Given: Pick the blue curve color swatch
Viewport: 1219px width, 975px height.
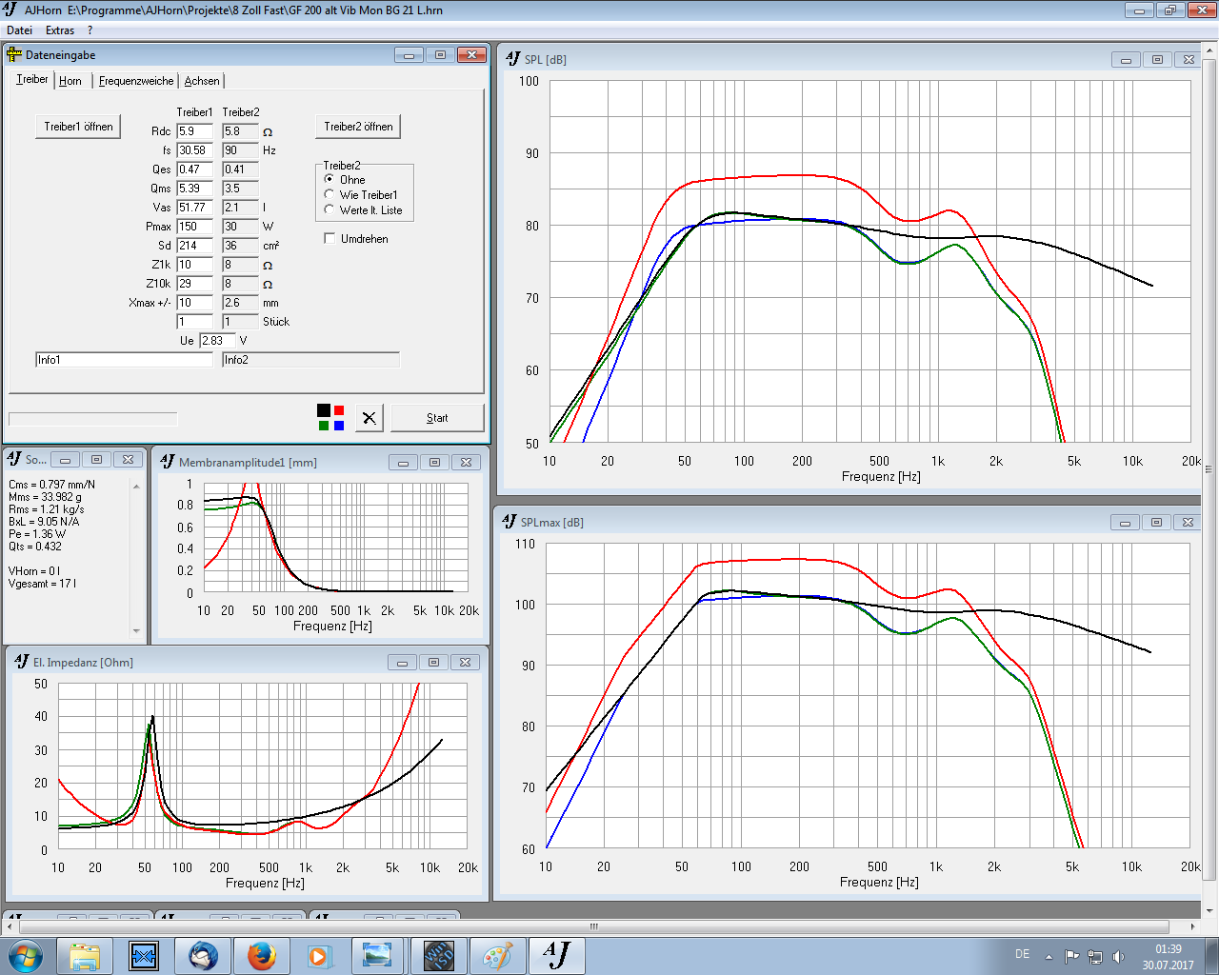Looking at the screenshot, I should pyautogui.click(x=339, y=426).
